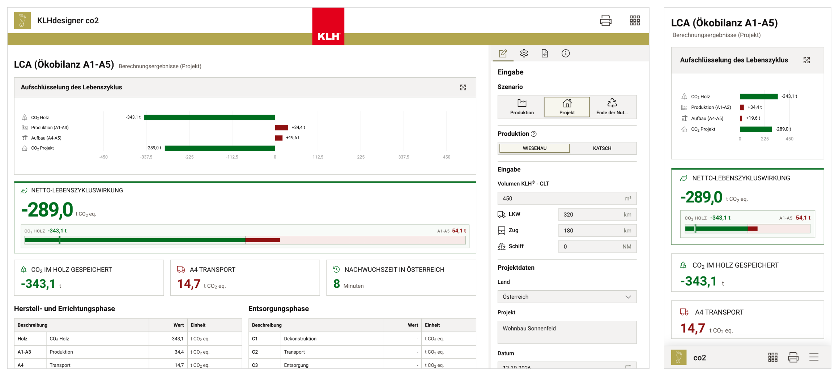Open the apps grid icon in the header
This screenshot has height=376, width=839.
coord(635,20)
